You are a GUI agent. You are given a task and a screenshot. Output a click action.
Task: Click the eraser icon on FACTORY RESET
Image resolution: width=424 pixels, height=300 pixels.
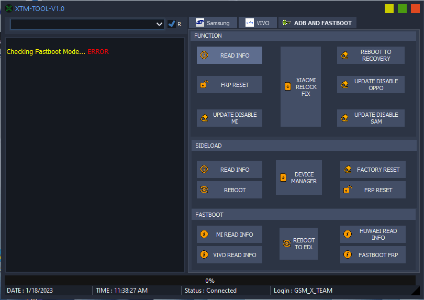coord(348,169)
